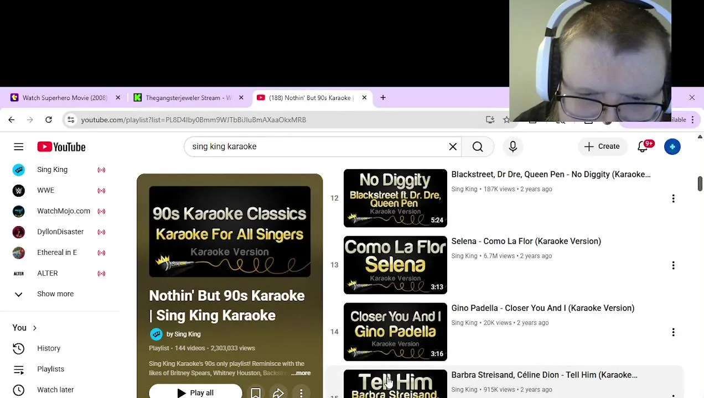Play Tell Him karaoke thumbnail
Viewport: 704px width, 398px height.
click(x=395, y=384)
